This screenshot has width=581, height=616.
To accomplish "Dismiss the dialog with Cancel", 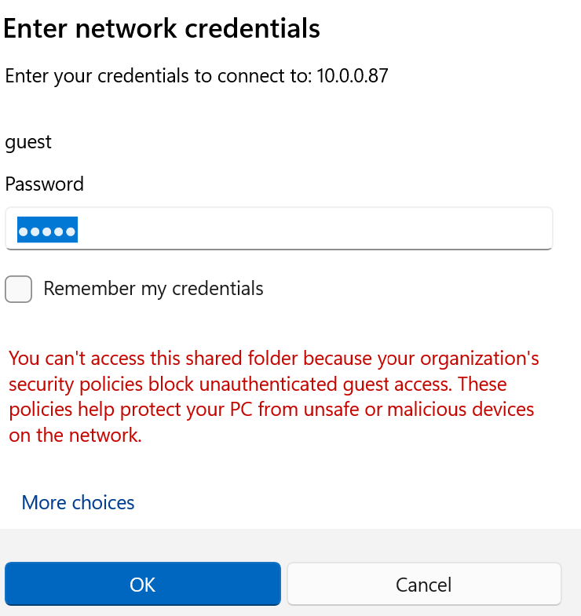I will [424, 584].
